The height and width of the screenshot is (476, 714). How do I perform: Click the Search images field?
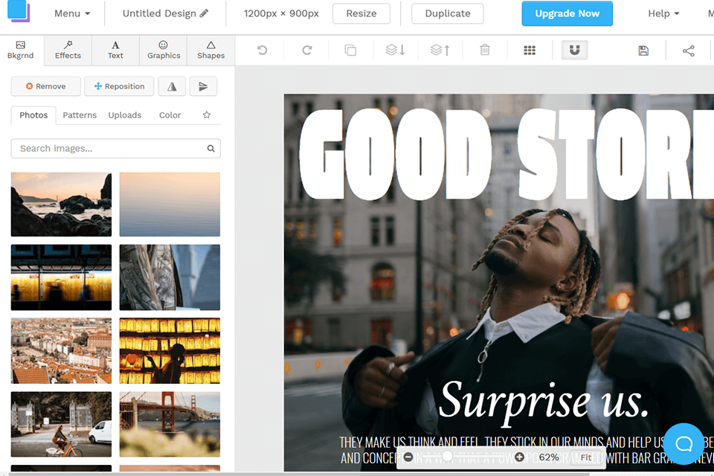pyautogui.click(x=116, y=149)
